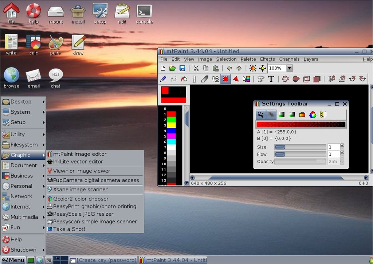
Task: Select the Flood Fill bucket tool
Action: coord(184,79)
